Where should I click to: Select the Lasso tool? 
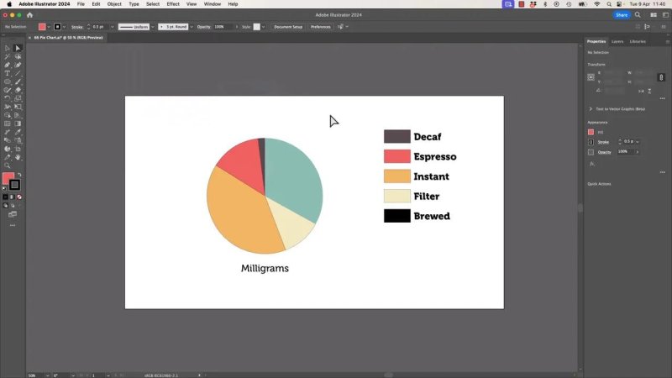18,56
